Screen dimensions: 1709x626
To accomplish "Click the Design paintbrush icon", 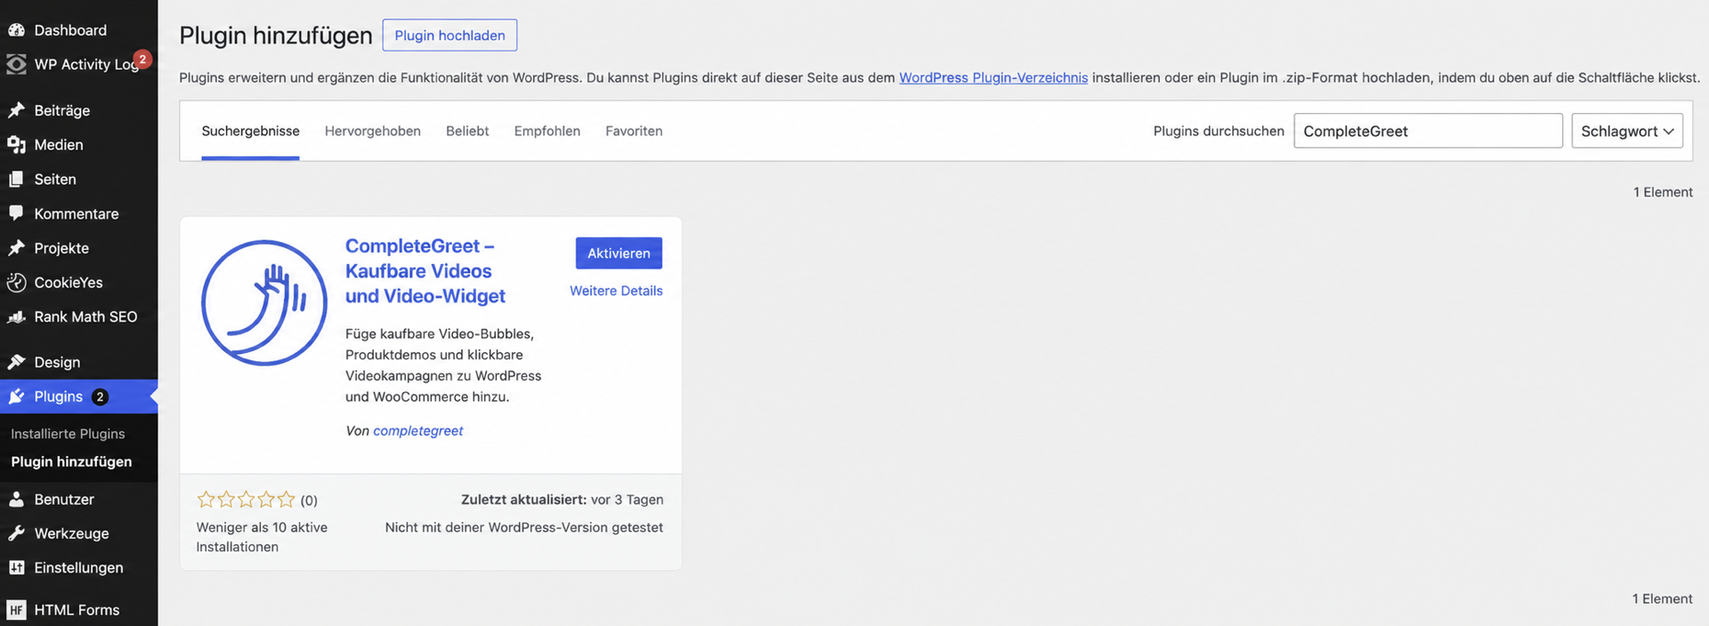I will pos(16,362).
